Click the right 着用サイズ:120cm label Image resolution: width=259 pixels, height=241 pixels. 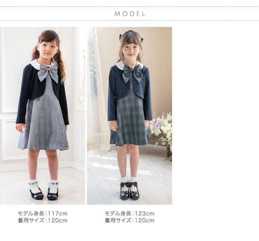129,220
